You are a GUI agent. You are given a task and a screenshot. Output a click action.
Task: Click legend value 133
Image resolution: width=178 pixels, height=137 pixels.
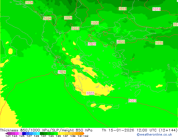pyautogui.click(x=51, y=136)
